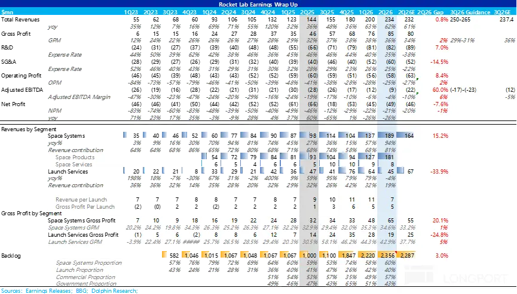The image size is (517, 294).
Task: Click the 'Gross Profit Per Launch' row label
Action: click(x=85, y=207)
